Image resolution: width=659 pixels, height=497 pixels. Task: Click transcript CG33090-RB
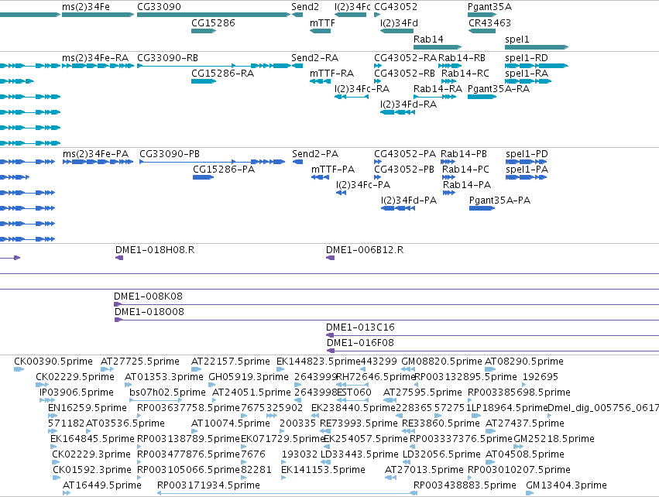point(168,58)
